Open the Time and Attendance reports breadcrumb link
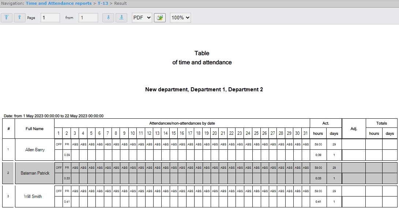This screenshot has height=210, width=399. [x=59, y=3]
